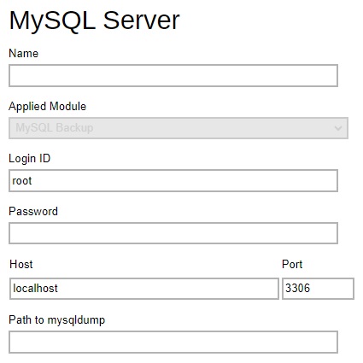Image resolution: width=363 pixels, height=363 pixels.
Task: Click the Applied Module label
Action: coord(47,107)
